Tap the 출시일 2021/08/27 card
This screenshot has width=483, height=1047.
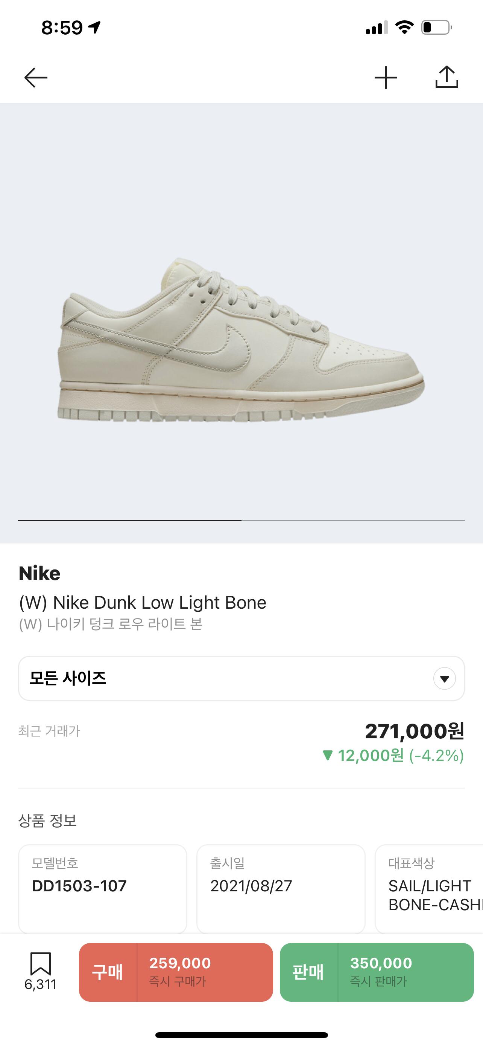281,888
